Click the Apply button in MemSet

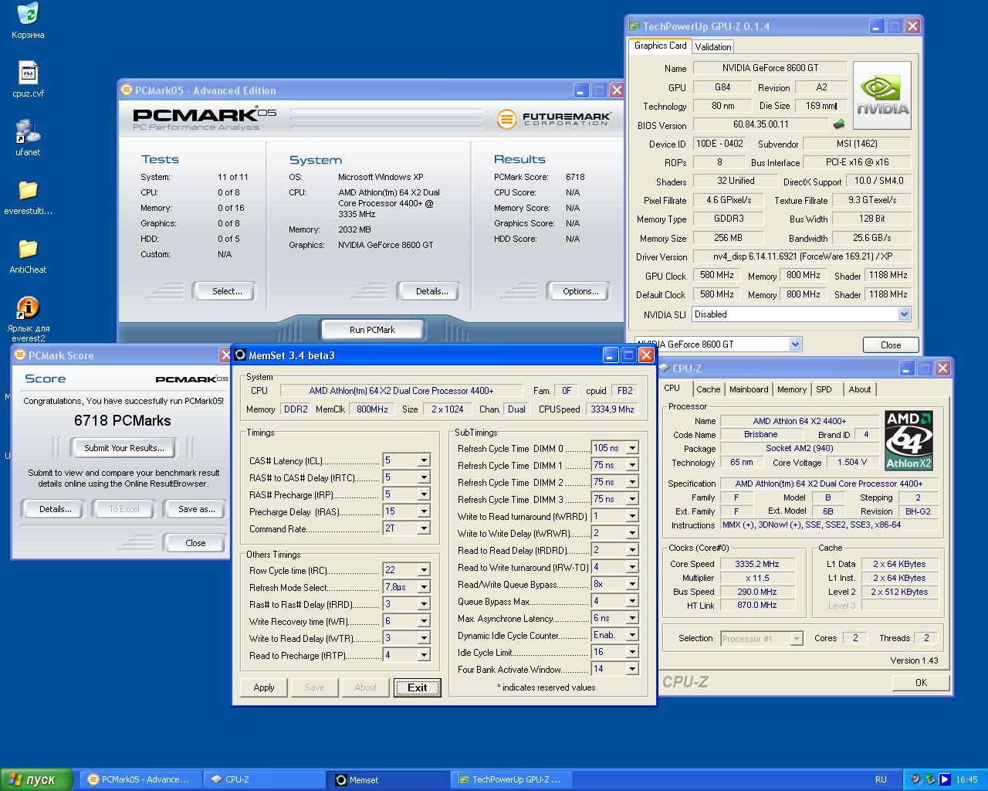click(x=264, y=687)
